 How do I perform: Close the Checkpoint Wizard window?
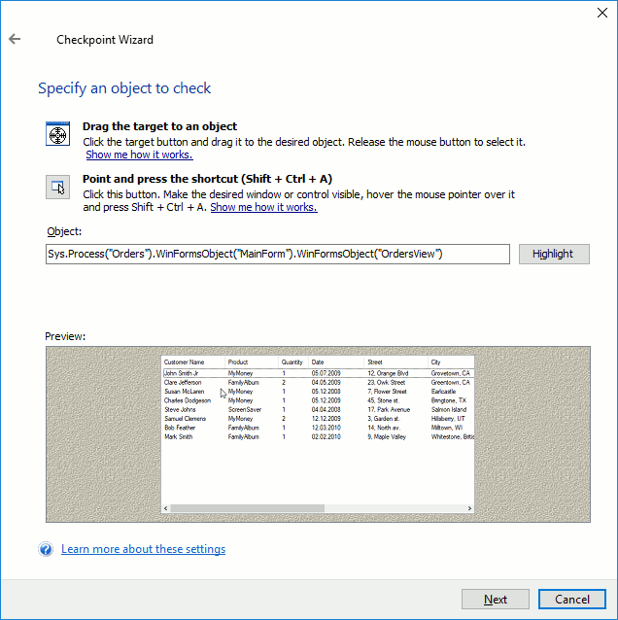602,13
